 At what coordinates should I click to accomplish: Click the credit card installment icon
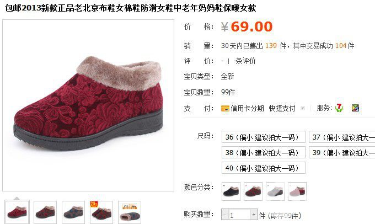tap(225, 109)
